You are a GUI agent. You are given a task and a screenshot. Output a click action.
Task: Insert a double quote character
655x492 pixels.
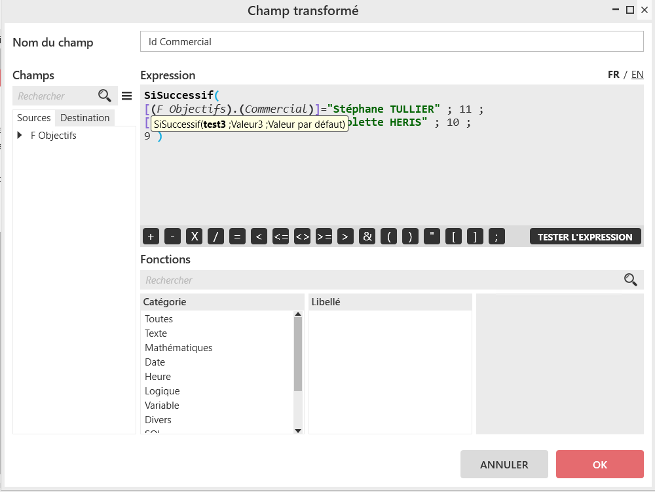(432, 237)
